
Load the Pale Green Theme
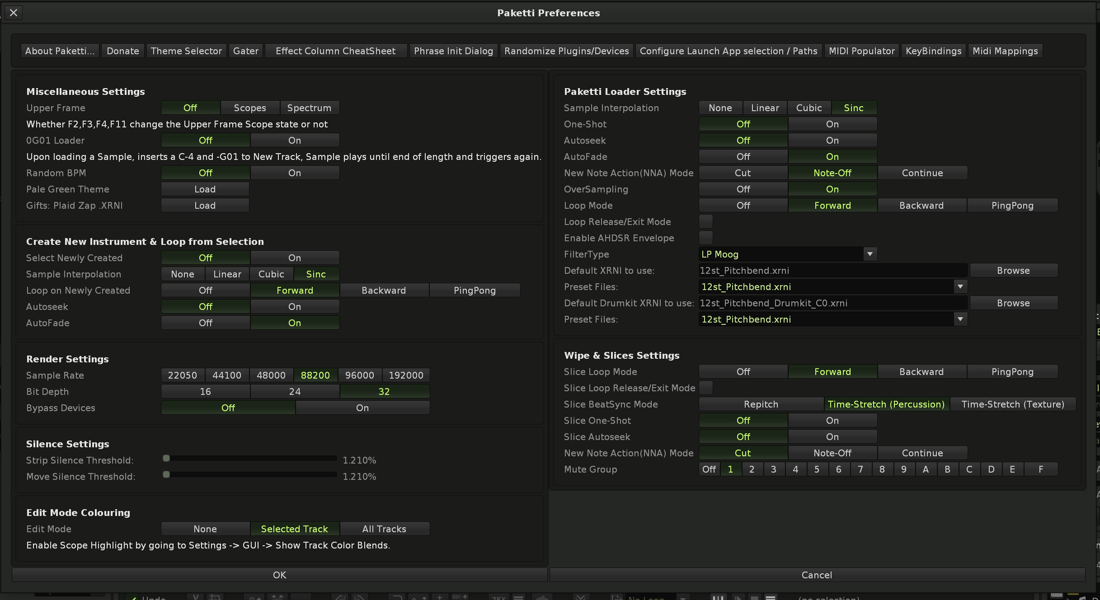coord(205,189)
